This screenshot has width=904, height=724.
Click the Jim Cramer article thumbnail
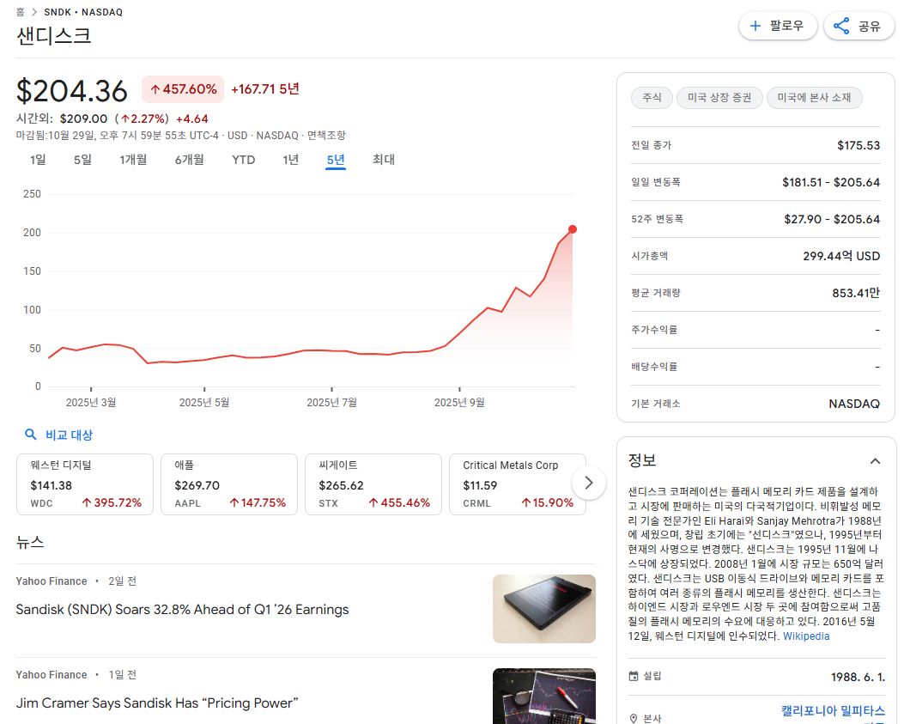click(543, 696)
